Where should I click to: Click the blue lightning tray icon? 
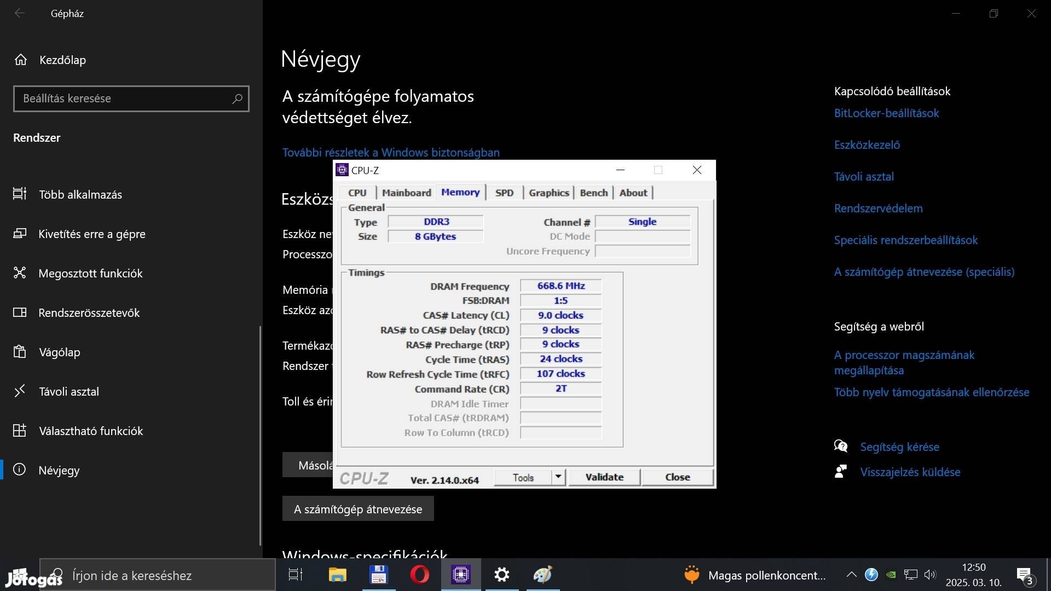871,575
